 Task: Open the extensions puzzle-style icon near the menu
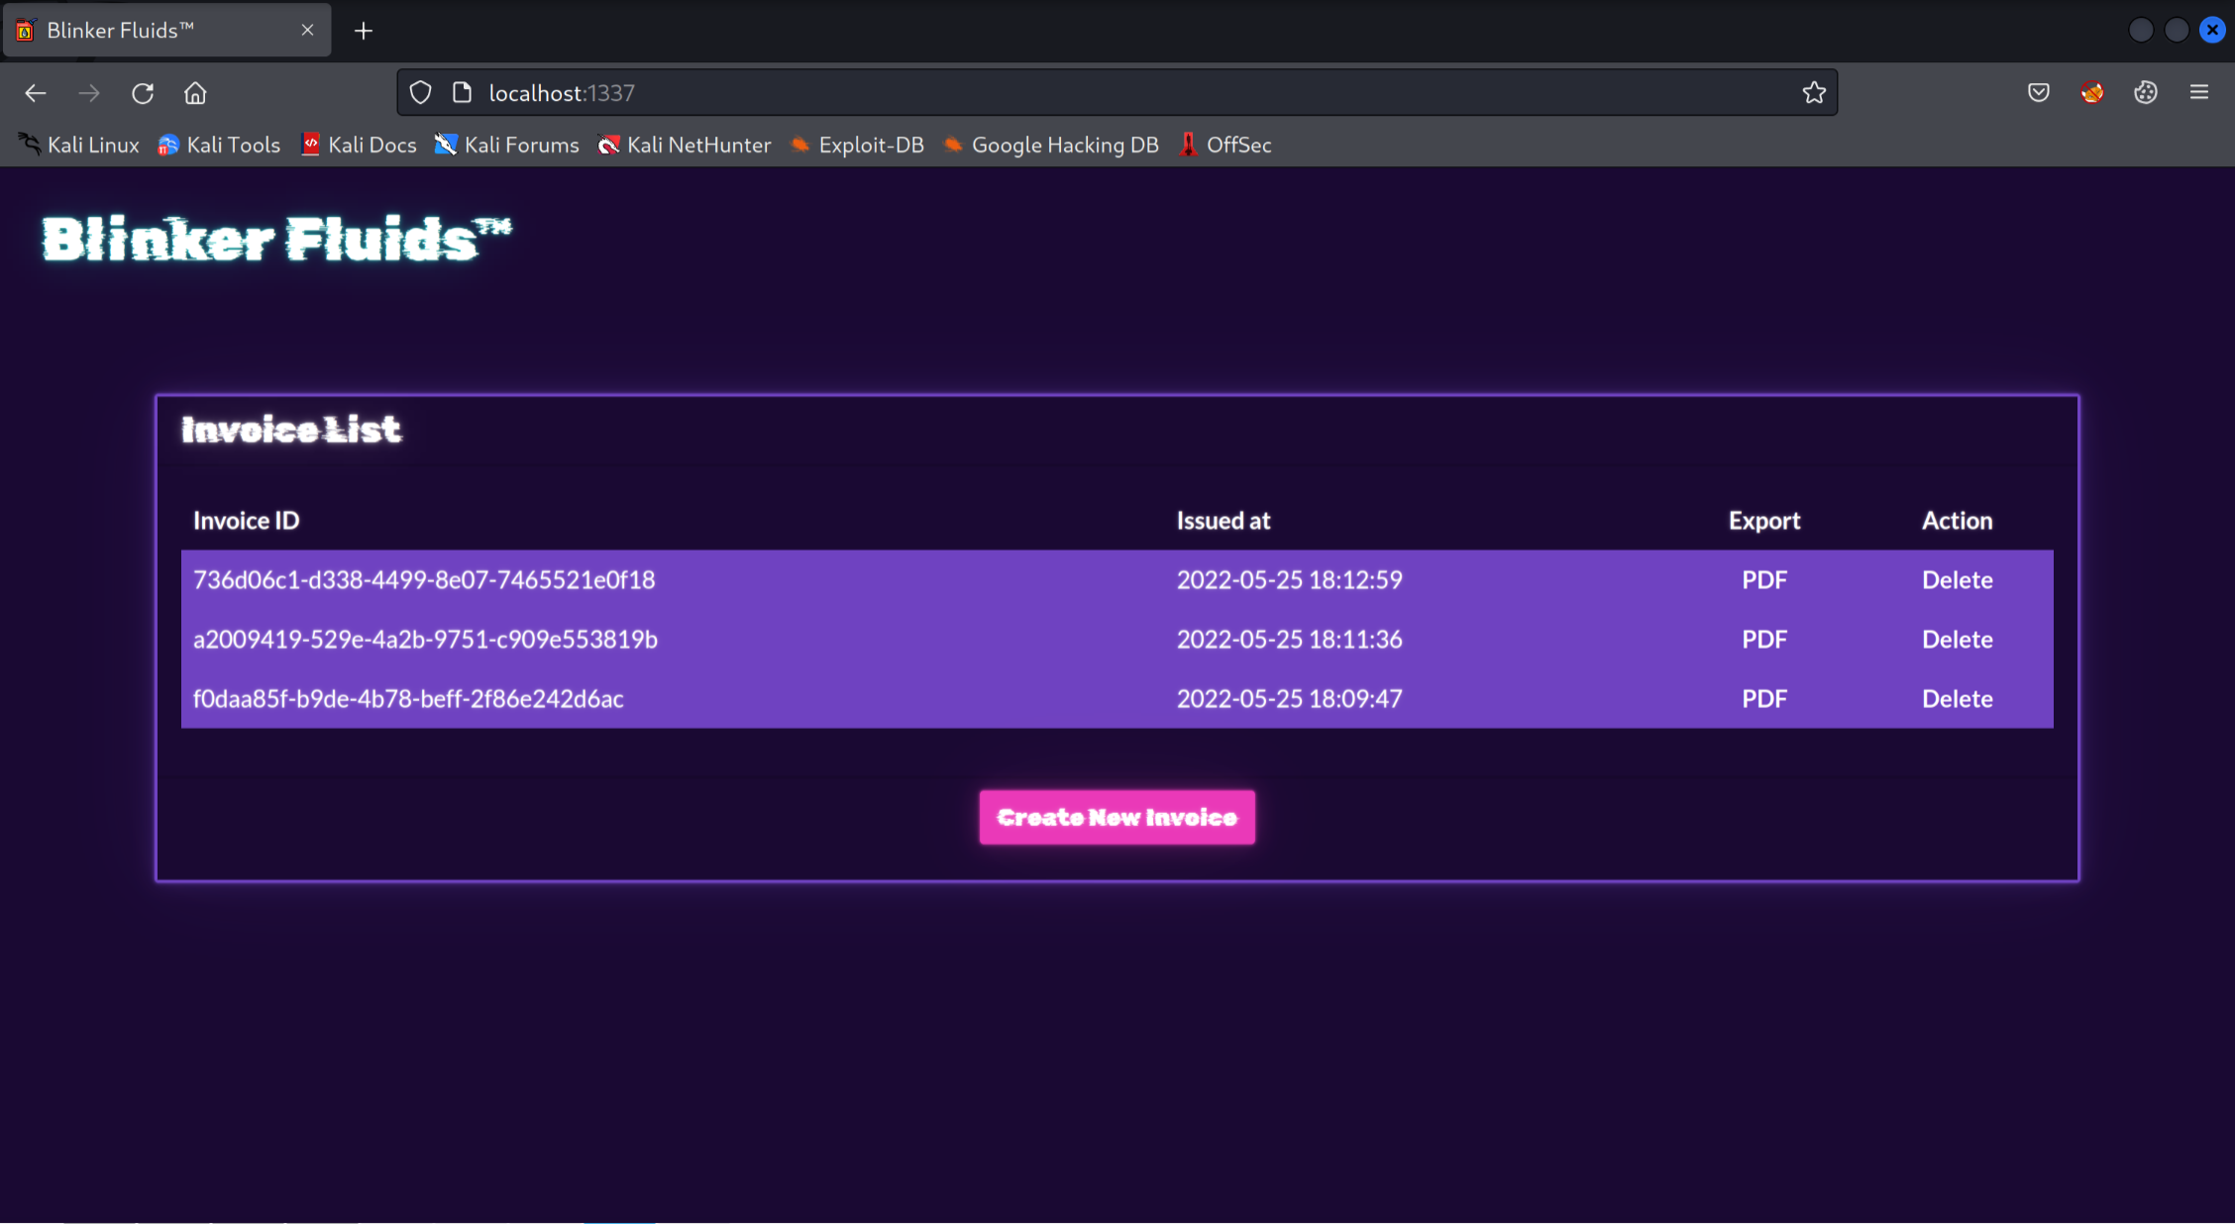(x=2145, y=92)
